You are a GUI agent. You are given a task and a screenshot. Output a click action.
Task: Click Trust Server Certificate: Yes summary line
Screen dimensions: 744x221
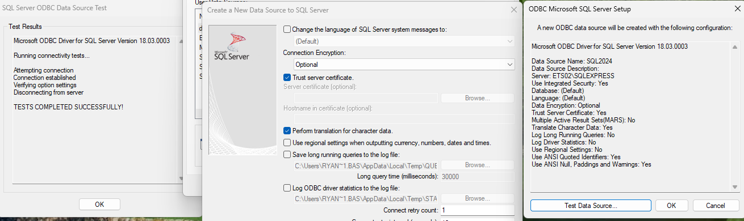click(x=569, y=113)
